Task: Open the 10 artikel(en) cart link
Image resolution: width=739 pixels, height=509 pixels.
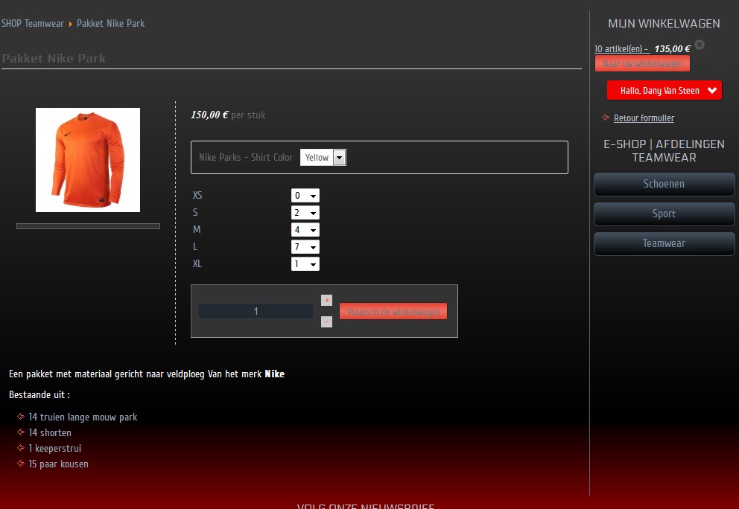Action: pos(622,49)
